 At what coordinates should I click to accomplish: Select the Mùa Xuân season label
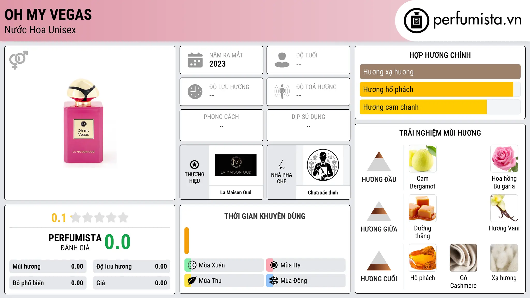point(212,265)
